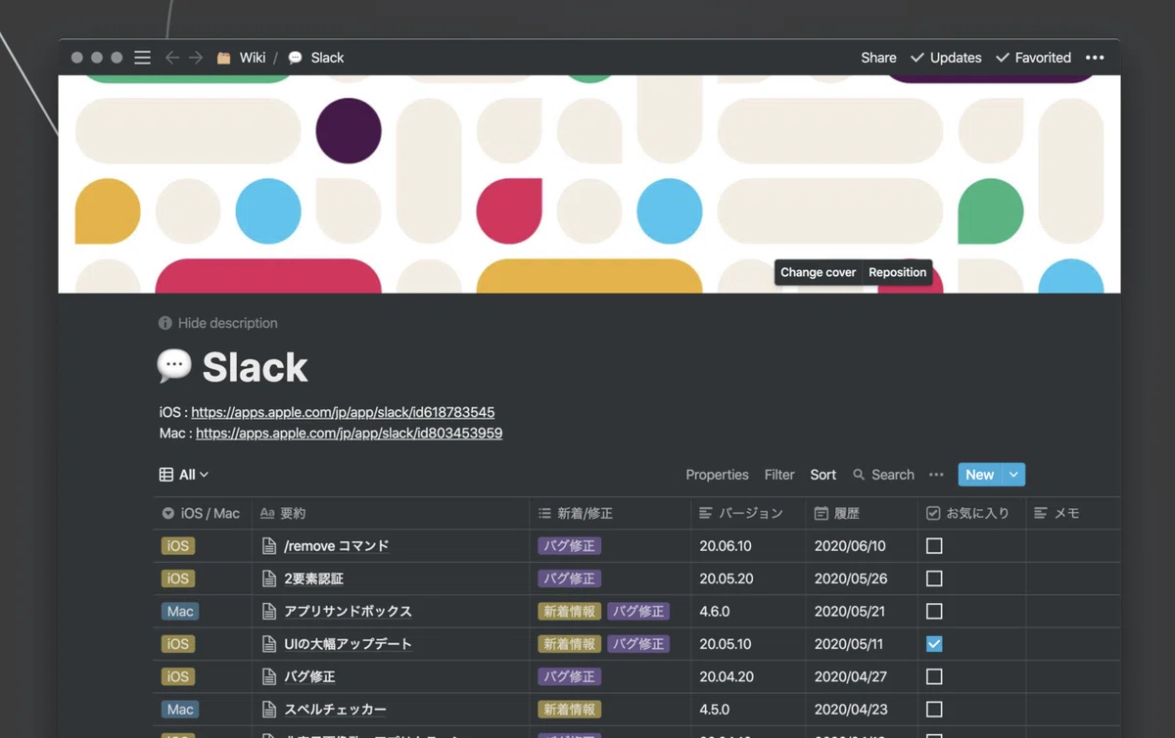
Task: Open the メモ column header menu
Action: pyautogui.click(x=1073, y=513)
